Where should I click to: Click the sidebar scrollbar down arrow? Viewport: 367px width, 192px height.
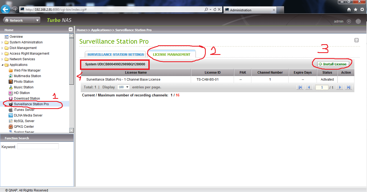(x=71, y=130)
